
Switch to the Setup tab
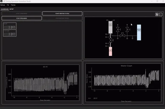tap(12, 9)
